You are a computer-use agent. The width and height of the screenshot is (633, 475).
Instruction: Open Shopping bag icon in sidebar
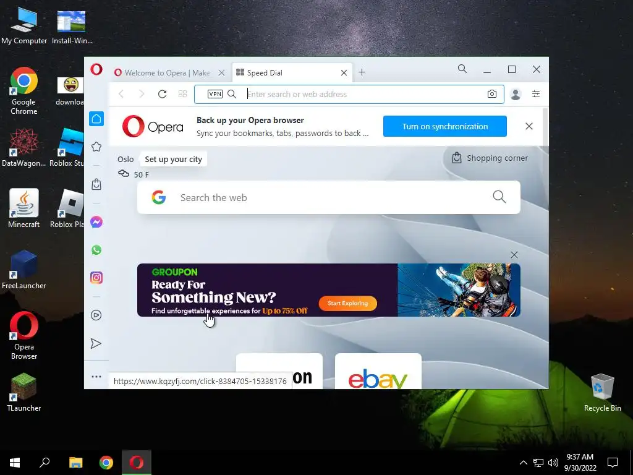[96, 184]
